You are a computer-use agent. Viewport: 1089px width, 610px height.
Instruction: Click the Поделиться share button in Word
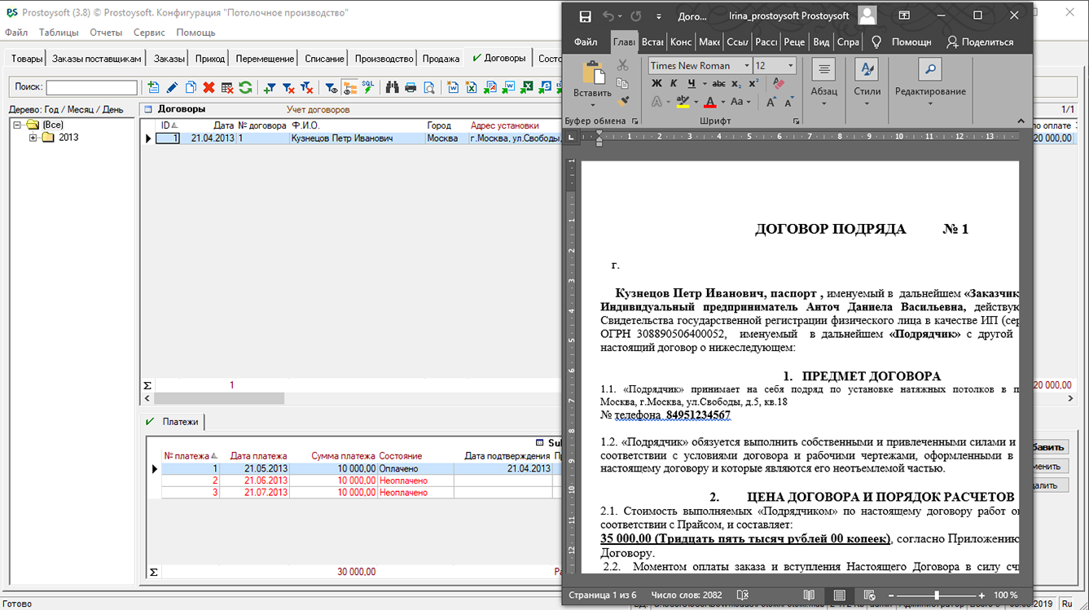(x=980, y=42)
